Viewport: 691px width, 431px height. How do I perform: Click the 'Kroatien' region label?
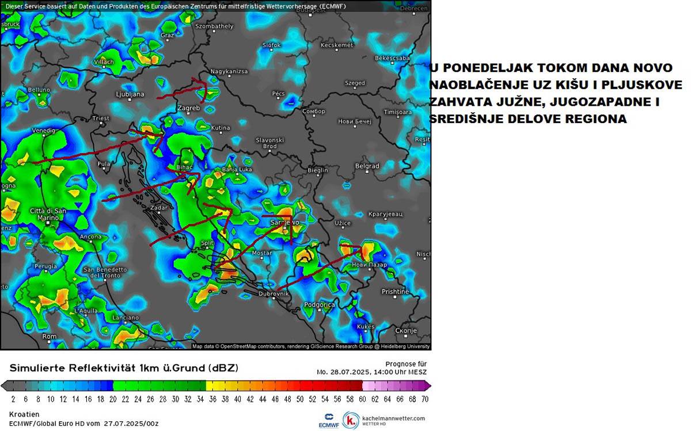pos(24,414)
